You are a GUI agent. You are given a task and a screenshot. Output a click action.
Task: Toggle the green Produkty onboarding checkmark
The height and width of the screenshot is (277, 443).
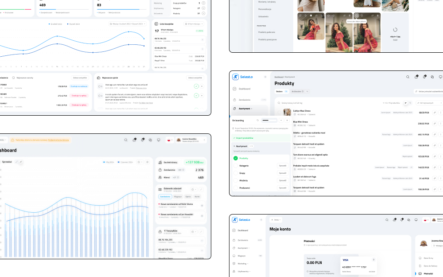click(236, 158)
